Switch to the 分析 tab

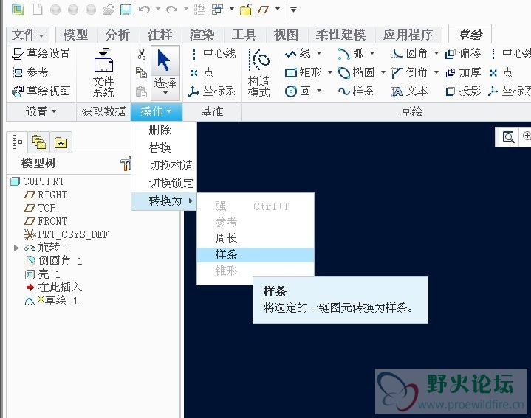click(117, 35)
